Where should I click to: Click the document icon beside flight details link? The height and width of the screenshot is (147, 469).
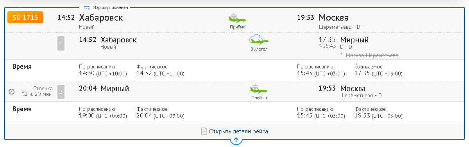pyautogui.click(x=204, y=131)
